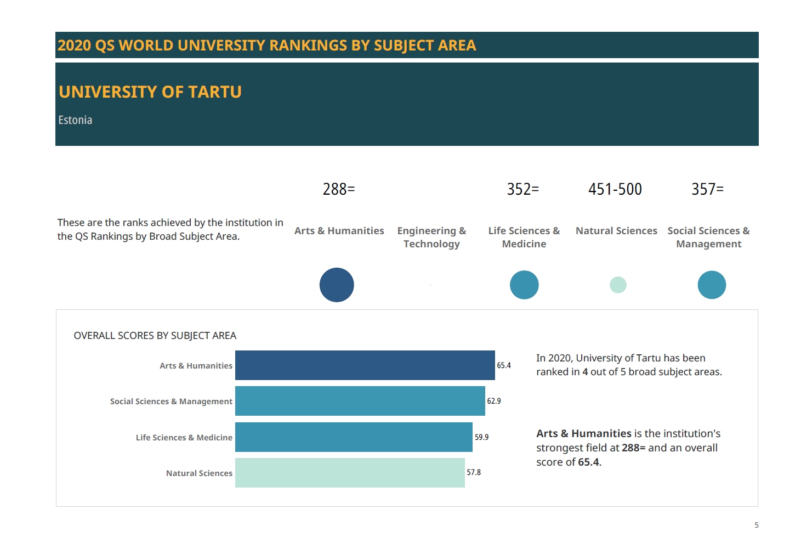Click the Life Sciences & Medicine chart bar

click(354, 437)
